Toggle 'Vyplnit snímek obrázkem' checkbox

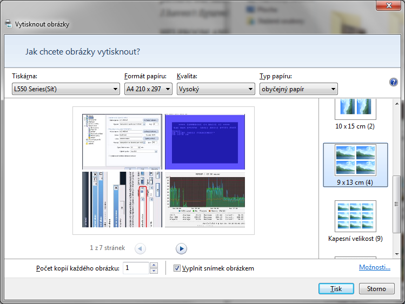177,268
